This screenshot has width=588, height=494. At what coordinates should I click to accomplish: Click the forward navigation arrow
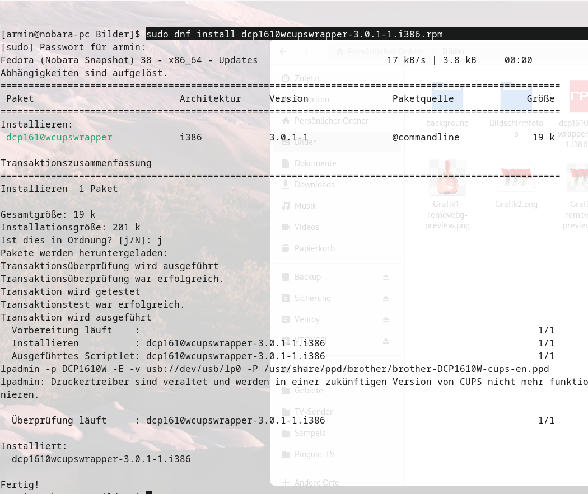click(305, 51)
